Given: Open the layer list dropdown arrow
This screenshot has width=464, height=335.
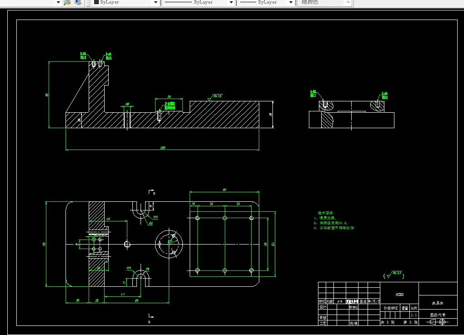Looking at the screenshot, I should coord(58,2).
